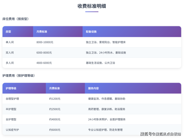Select the 多人间 row label
This screenshot has width=185, height=138.
click(x=10, y=63)
